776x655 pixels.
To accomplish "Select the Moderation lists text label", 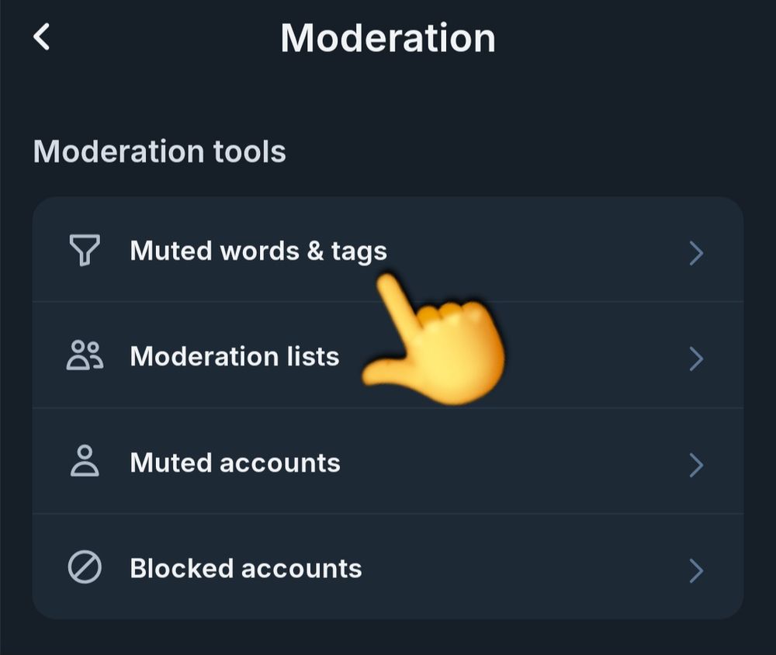I will tap(236, 356).
